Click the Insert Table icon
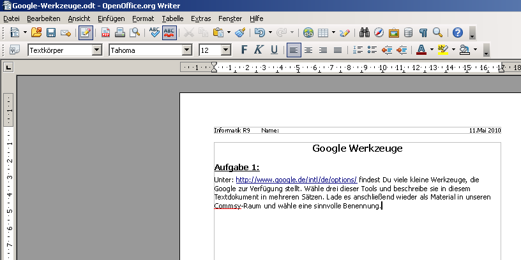521x260 pixels. coord(323,32)
